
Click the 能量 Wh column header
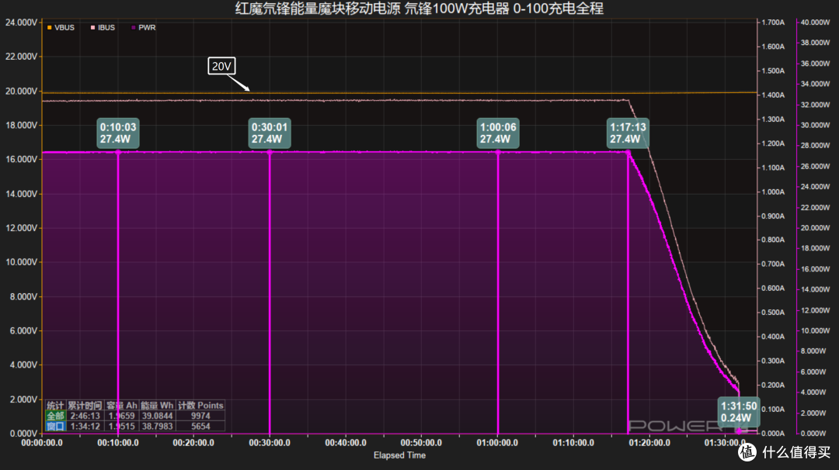click(x=157, y=406)
